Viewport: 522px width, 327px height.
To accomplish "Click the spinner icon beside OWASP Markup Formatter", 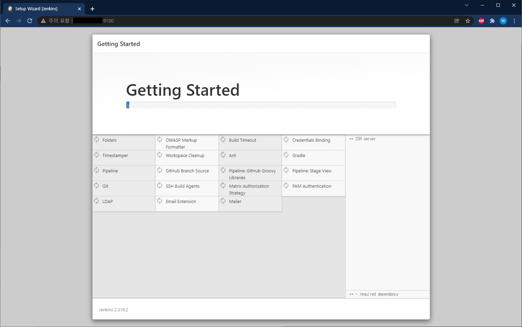I will 160,139.
